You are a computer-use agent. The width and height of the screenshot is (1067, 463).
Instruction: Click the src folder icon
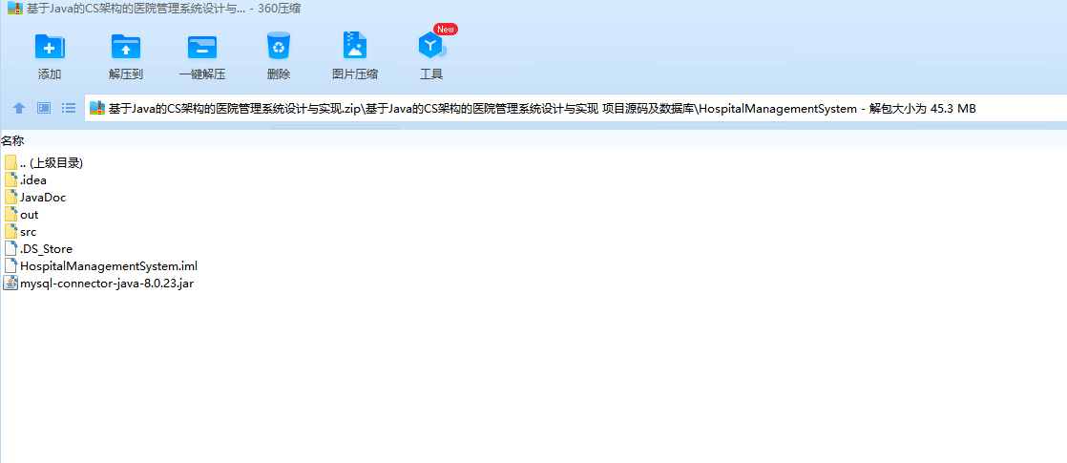[x=10, y=231]
